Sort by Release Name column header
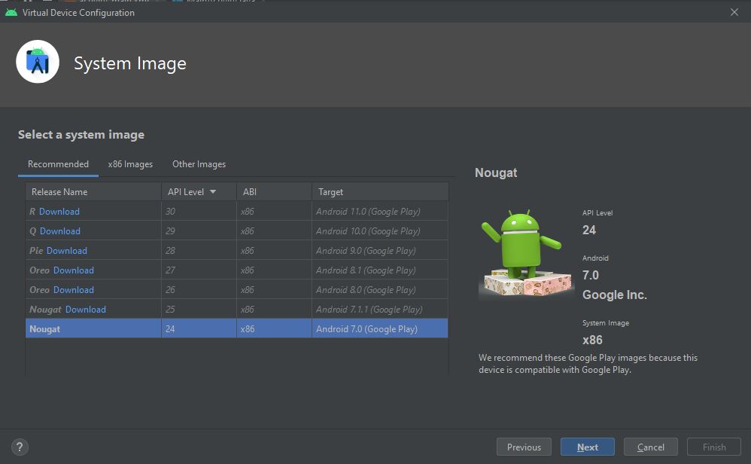 [x=93, y=192]
